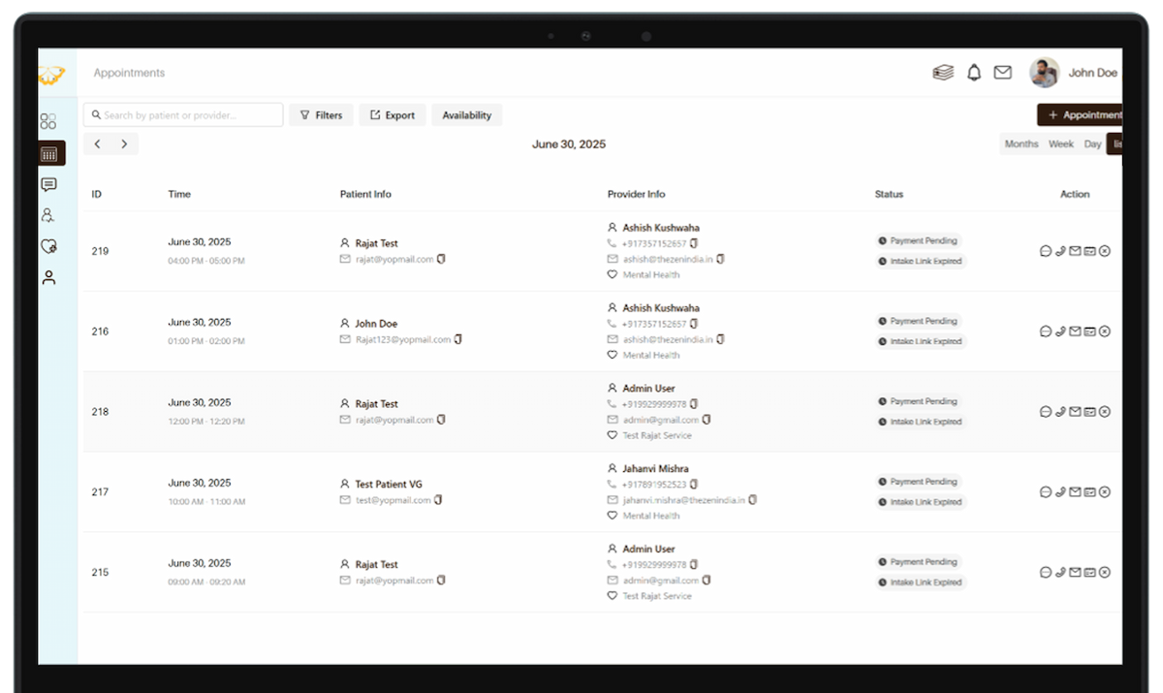Go to previous date with left chevron
This screenshot has width=1163, height=693.
click(x=98, y=144)
